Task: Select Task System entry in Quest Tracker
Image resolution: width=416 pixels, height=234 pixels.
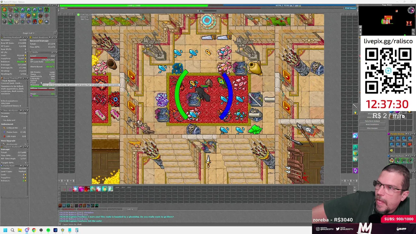Action: click(9, 81)
